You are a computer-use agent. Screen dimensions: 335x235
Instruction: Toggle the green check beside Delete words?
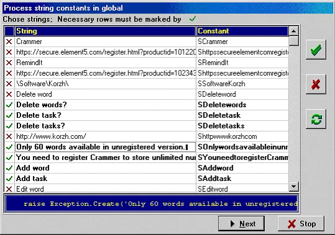pos(9,105)
